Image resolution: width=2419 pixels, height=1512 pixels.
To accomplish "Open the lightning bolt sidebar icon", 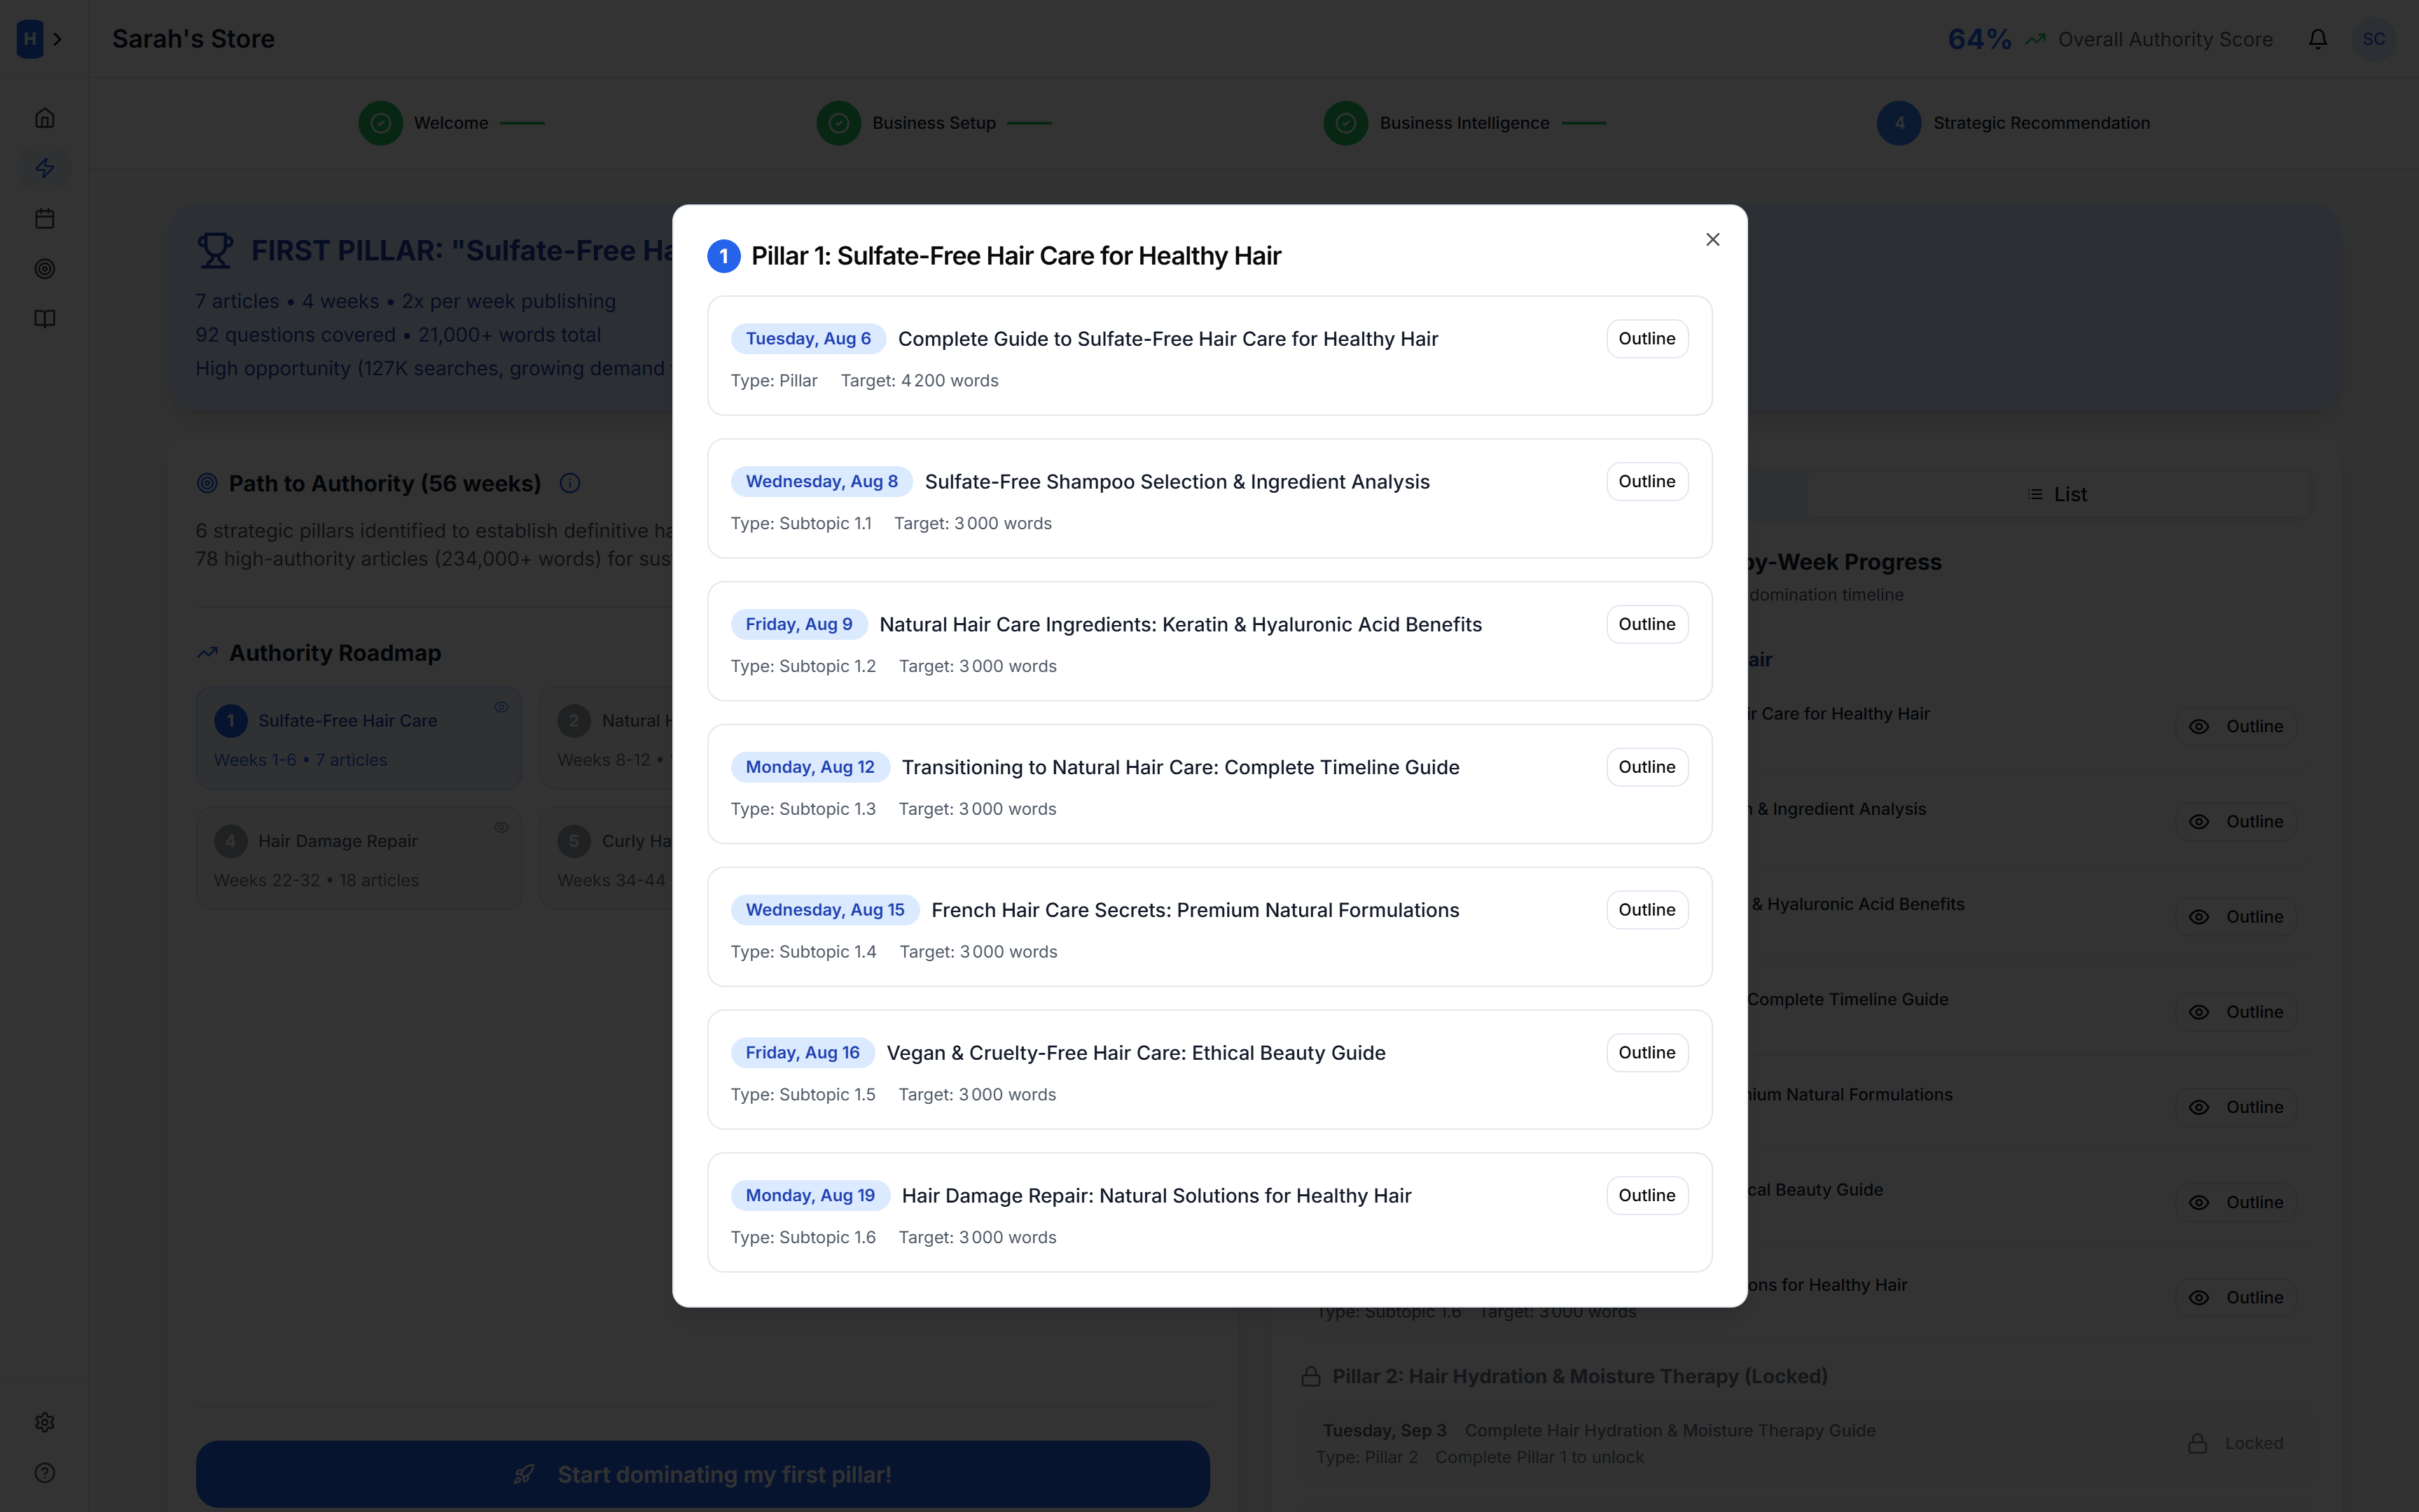I will click(45, 168).
